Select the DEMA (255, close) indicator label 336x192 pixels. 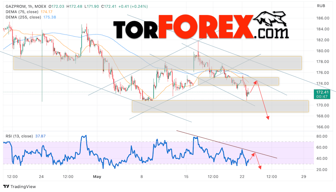(23, 17)
